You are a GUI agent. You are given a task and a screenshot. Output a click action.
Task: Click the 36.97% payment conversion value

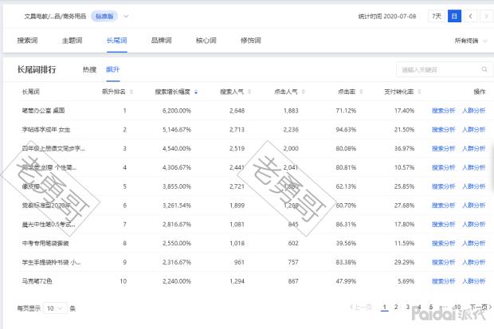(404, 148)
